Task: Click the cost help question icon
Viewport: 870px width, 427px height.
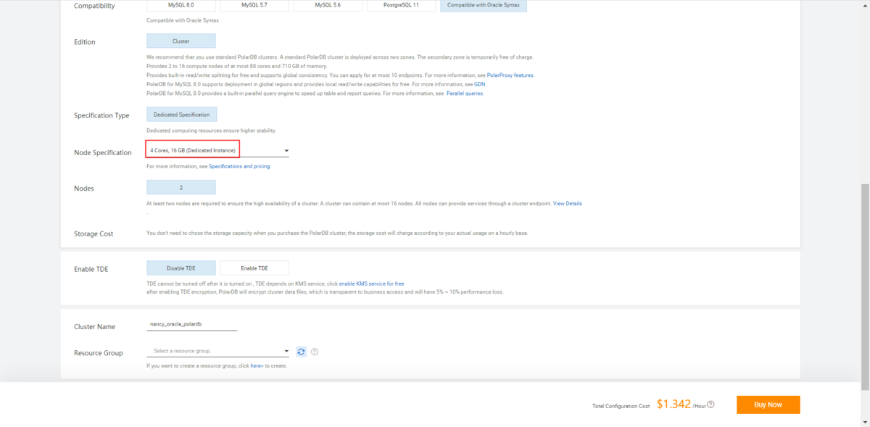Action: click(x=710, y=405)
